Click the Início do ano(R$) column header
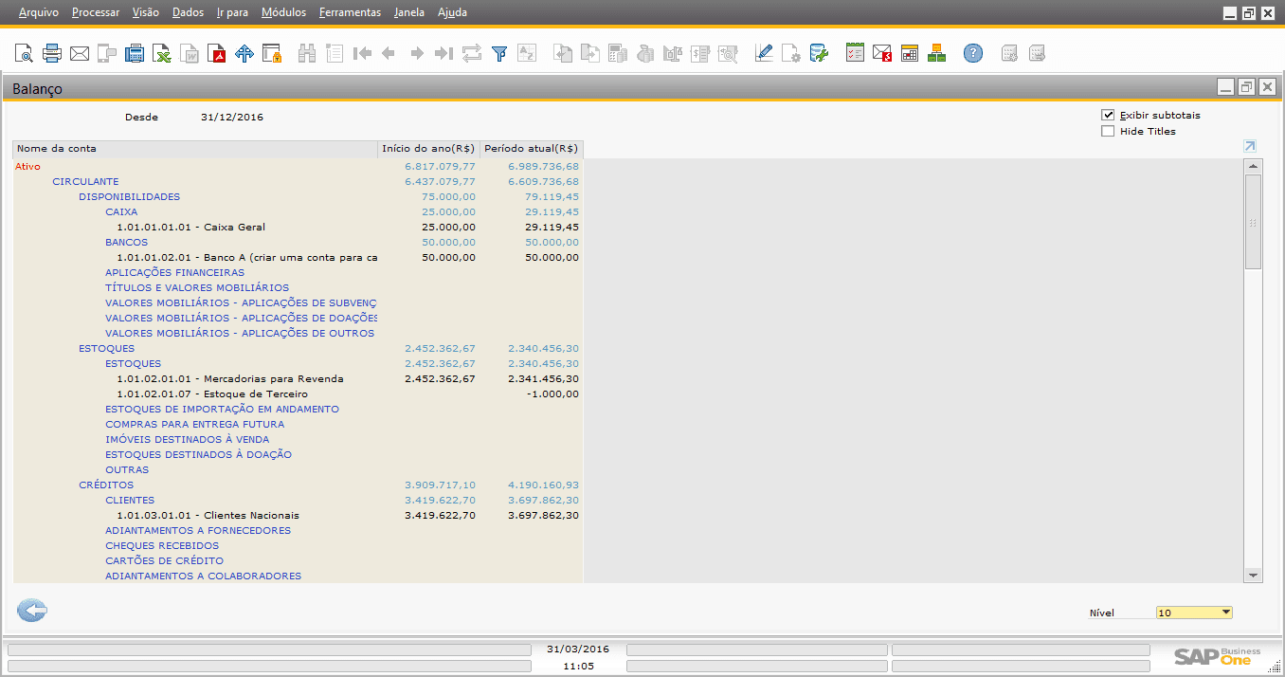1285x677 pixels. click(428, 149)
